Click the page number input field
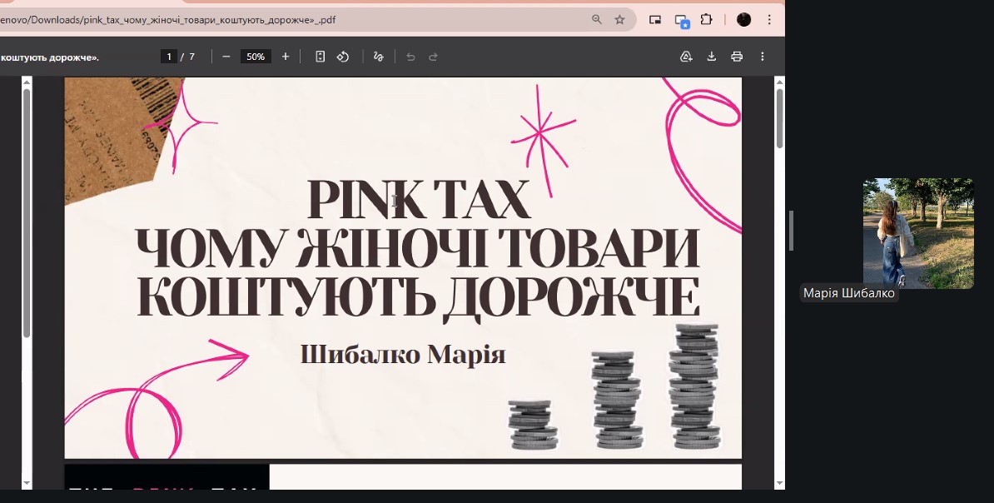Viewport: 994px width, 503px height. point(169,57)
